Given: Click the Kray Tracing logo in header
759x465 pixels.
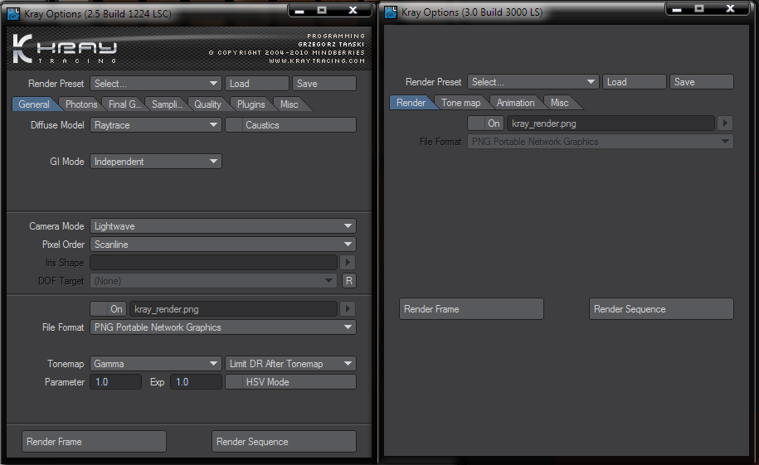Looking at the screenshot, I should (65, 50).
